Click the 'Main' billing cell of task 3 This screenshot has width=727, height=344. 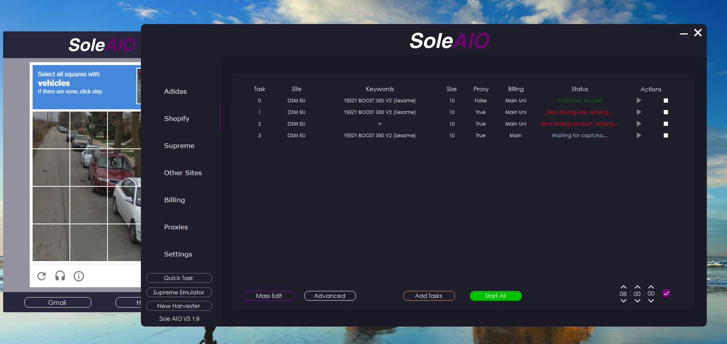516,135
